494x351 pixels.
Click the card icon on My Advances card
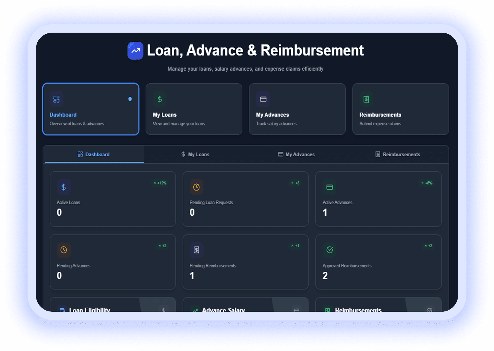pos(263,99)
